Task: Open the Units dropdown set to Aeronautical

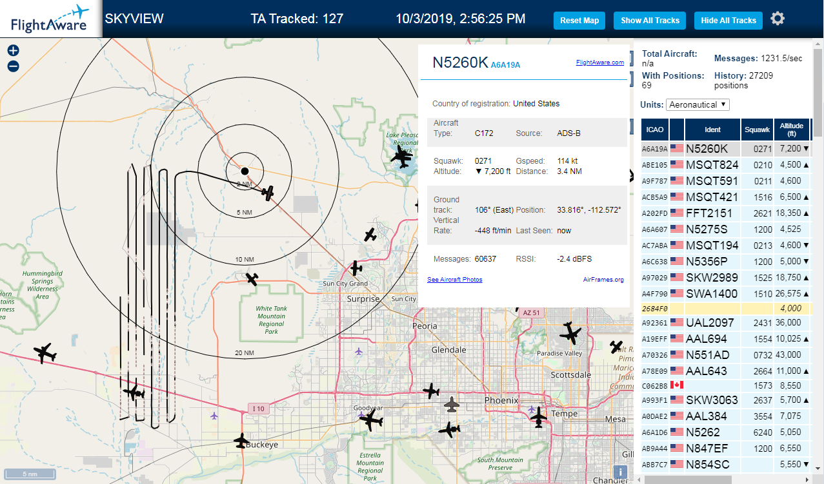Action: (x=699, y=104)
